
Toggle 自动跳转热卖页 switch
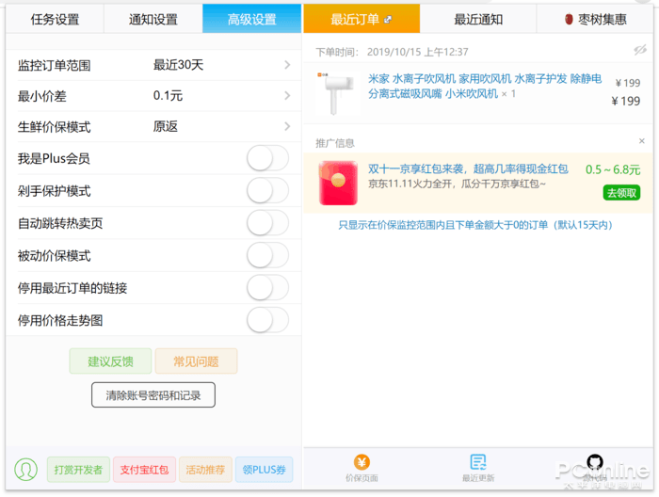pos(267,223)
